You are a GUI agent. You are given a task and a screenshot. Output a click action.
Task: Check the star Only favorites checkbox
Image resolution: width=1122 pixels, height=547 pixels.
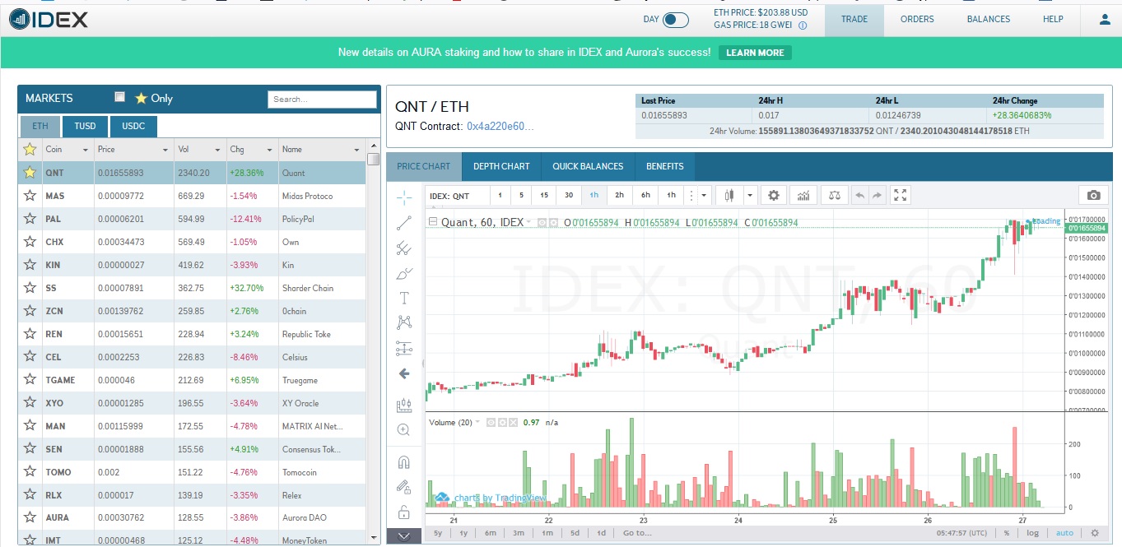[120, 97]
